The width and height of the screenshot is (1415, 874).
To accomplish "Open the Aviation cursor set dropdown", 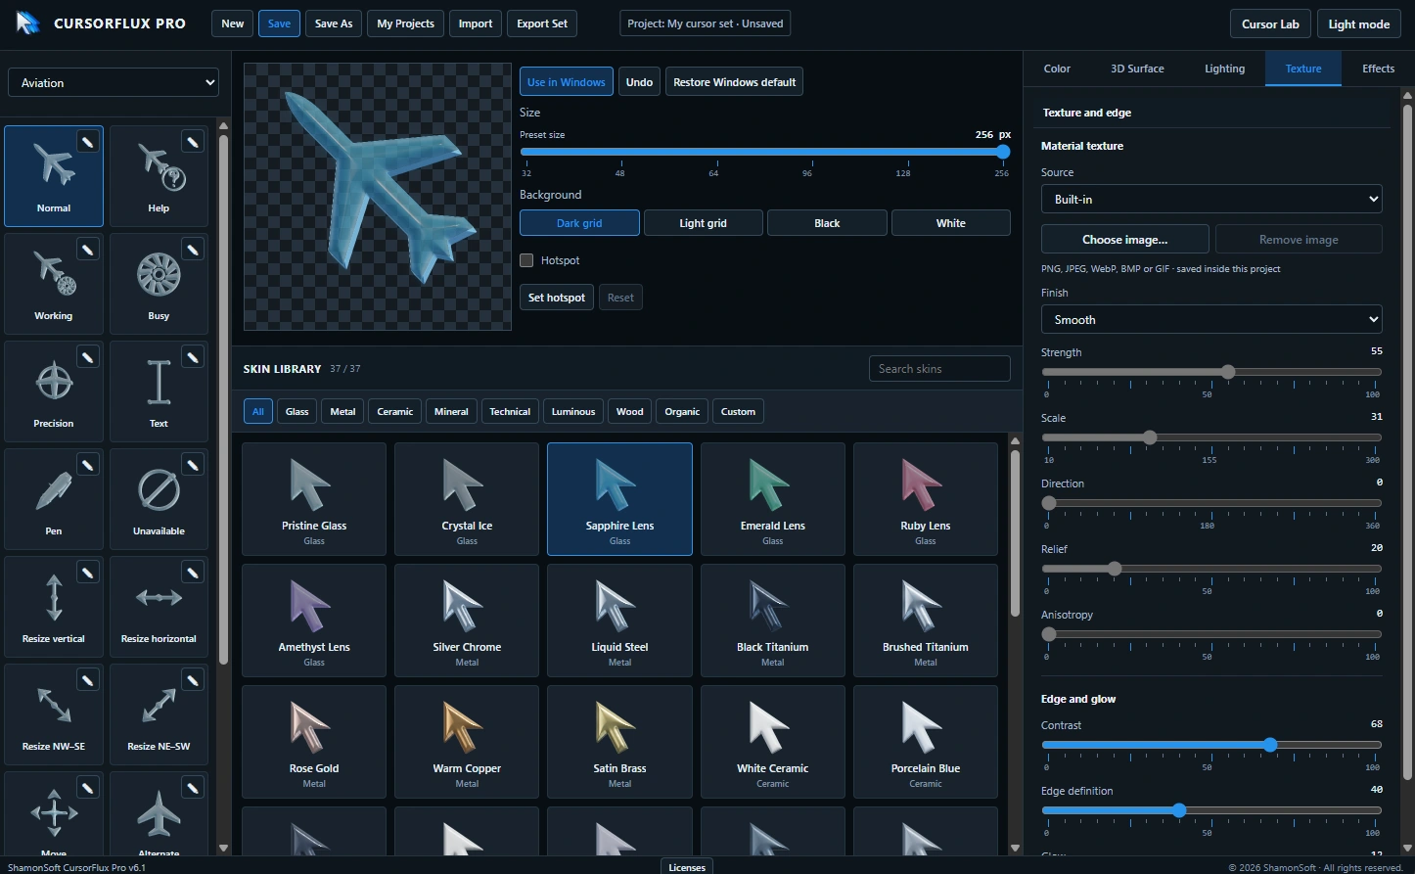I will point(114,83).
